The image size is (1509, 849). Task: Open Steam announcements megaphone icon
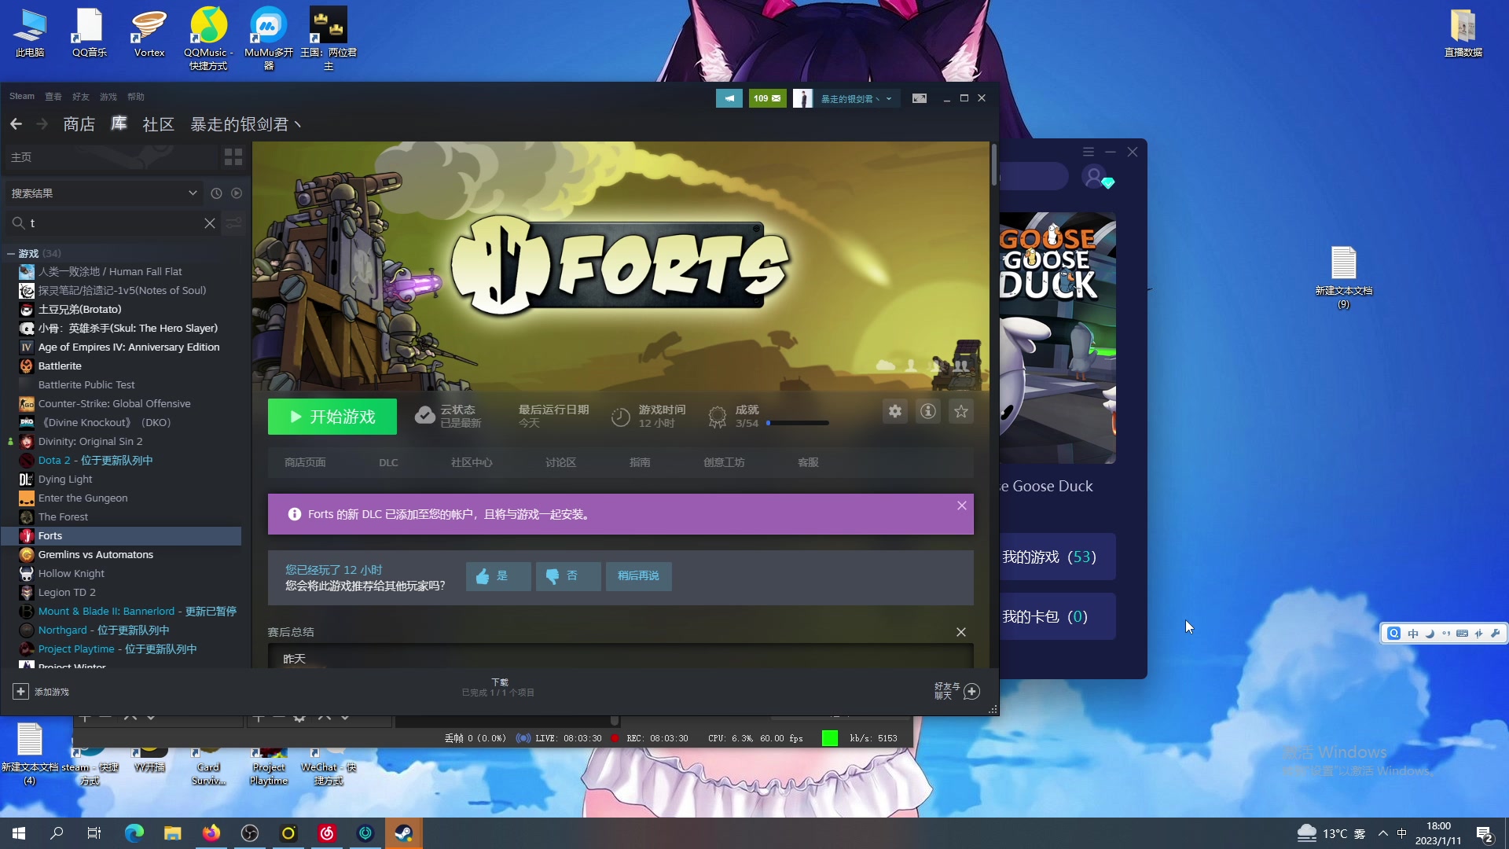(729, 98)
